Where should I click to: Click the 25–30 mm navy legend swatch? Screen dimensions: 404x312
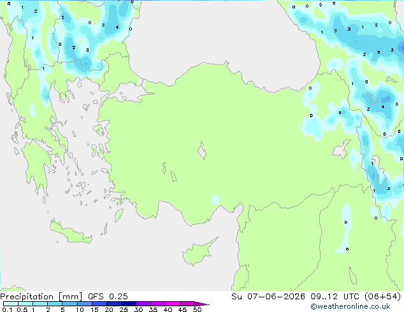[x=128, y=304]
